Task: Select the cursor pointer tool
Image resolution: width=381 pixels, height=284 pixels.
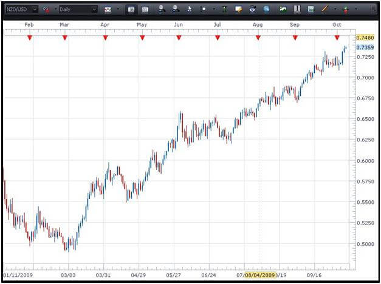Action: 190,10
